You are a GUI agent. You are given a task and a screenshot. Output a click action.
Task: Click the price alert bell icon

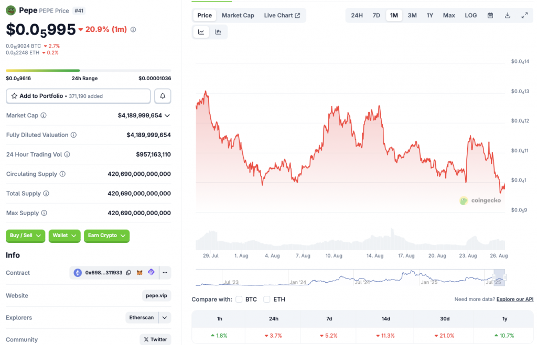coord(163,96)
